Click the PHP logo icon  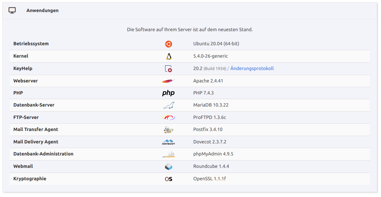click(x=168, y=93)
